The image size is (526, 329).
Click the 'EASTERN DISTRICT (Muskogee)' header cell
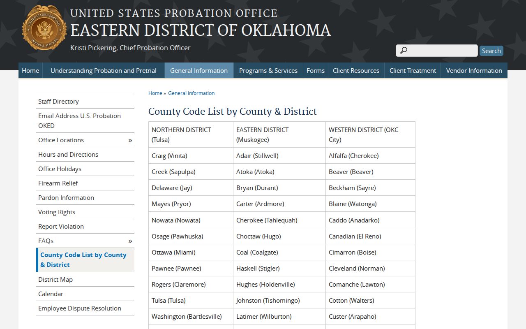pos(279,134)
